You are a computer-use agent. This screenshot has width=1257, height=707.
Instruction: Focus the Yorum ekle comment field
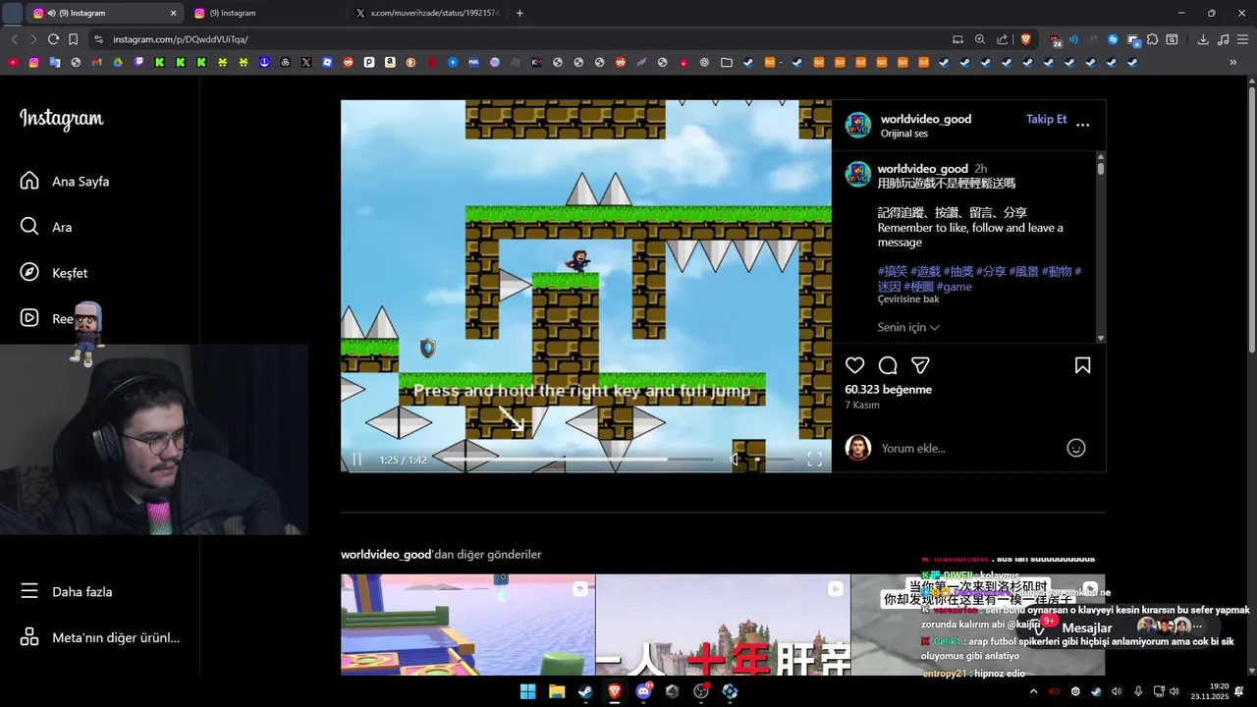point(967,448)
